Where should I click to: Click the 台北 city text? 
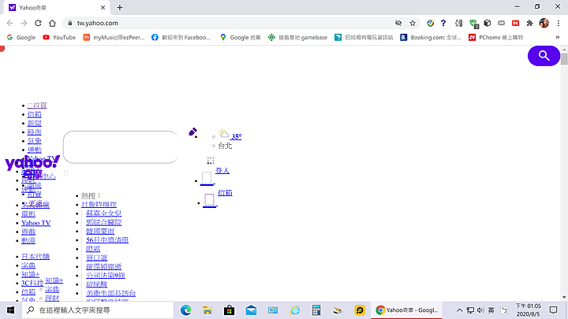pyautogui.click(x=225, y=146)
